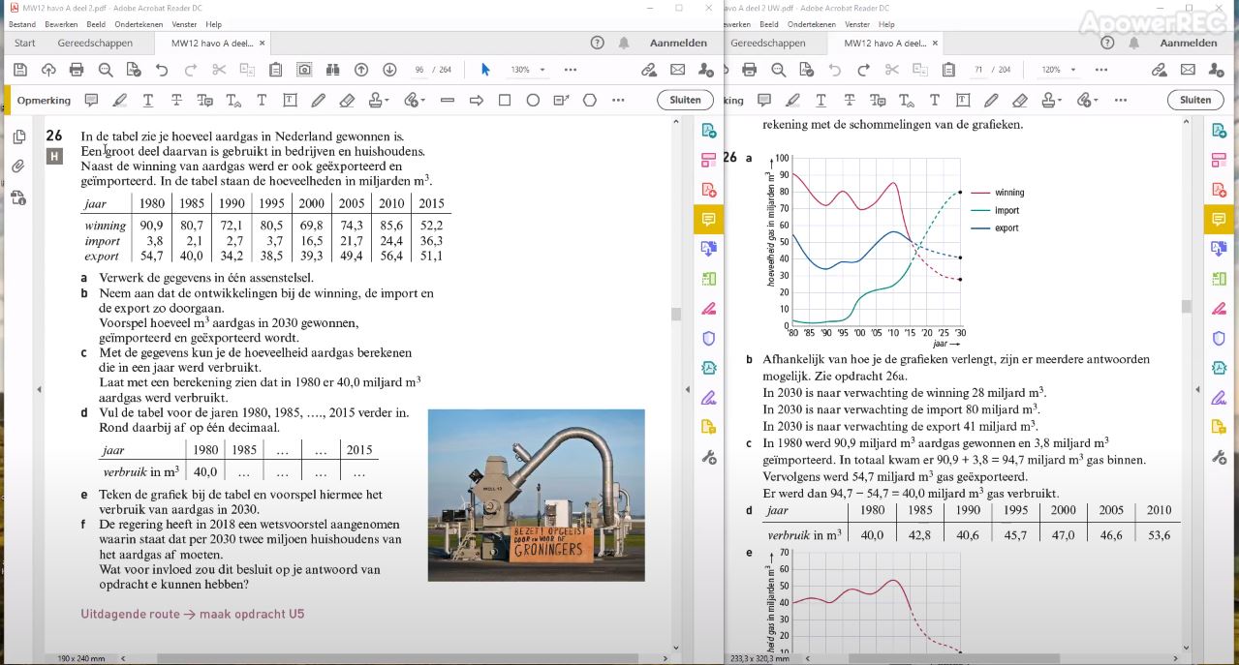Select the line drawing tool in left window

coord(448,100)
